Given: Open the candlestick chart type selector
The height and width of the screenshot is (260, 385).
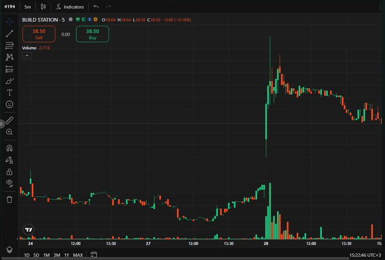Looking at the screenshot, I should (x=43, y=7).
